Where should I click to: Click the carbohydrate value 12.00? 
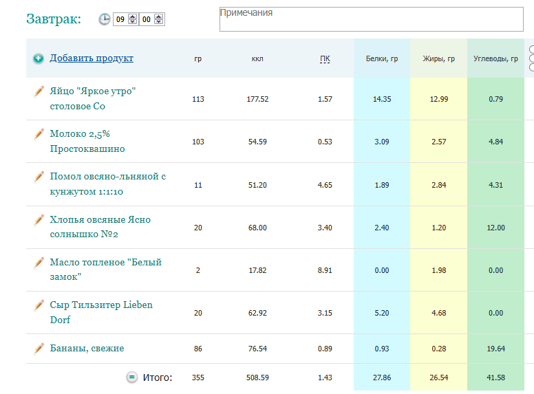(x=495, y=228)
